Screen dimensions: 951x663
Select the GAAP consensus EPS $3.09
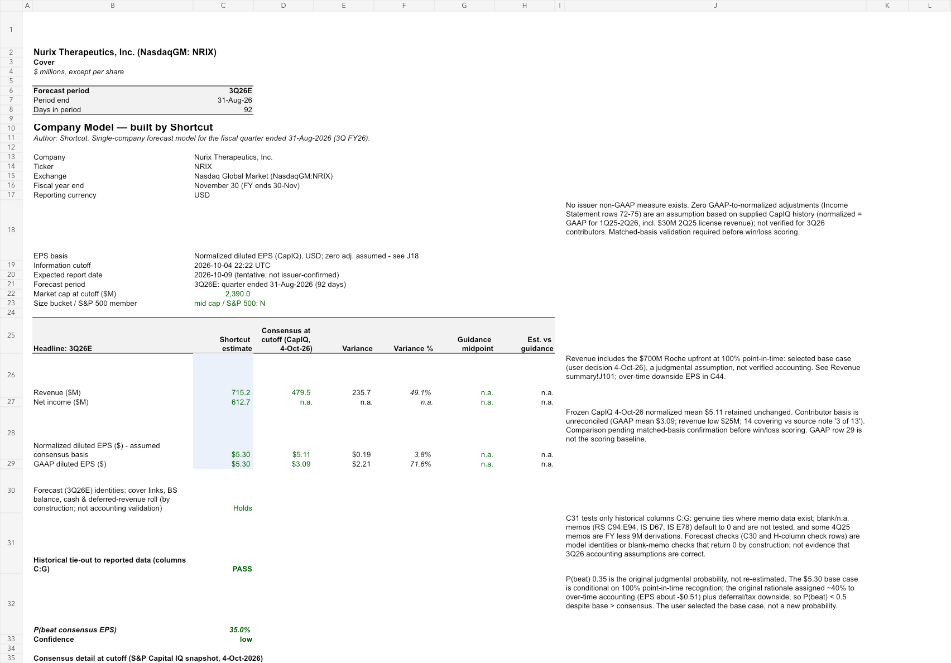coord(301,464)
